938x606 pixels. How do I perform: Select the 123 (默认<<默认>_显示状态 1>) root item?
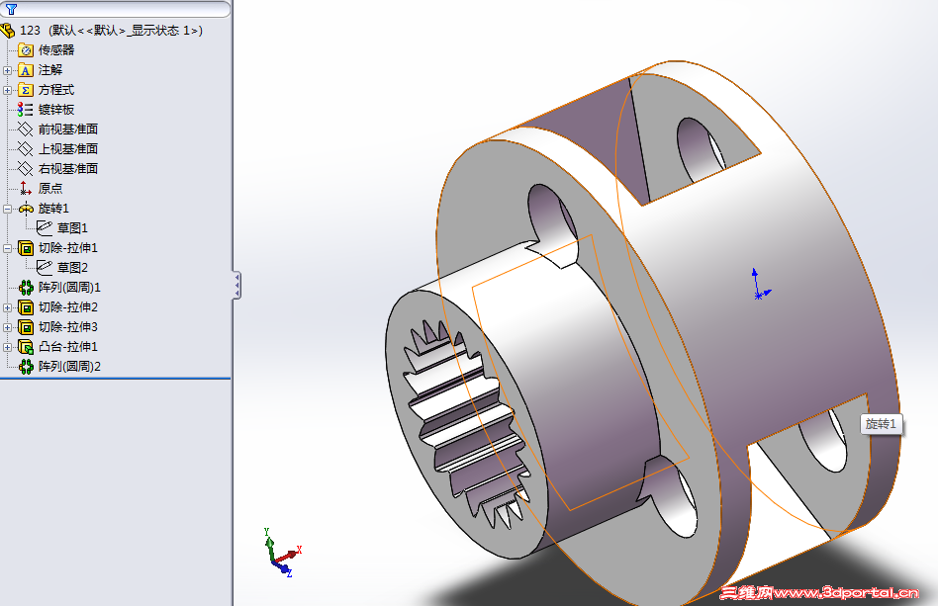point(111,30)
